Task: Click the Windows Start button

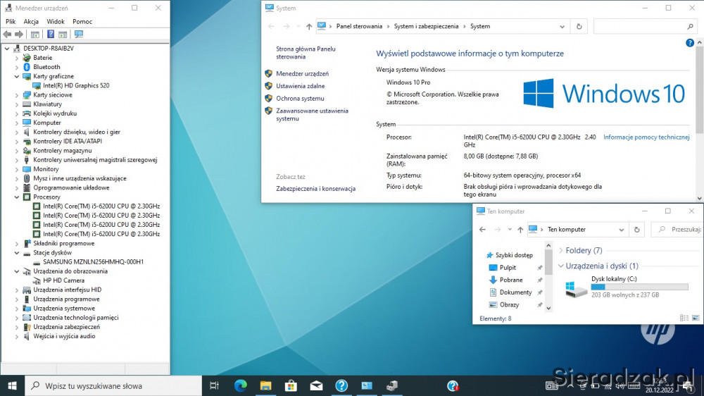Action: pos(12,385)
